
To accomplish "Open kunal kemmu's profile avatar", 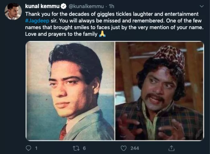I will 13,11.
